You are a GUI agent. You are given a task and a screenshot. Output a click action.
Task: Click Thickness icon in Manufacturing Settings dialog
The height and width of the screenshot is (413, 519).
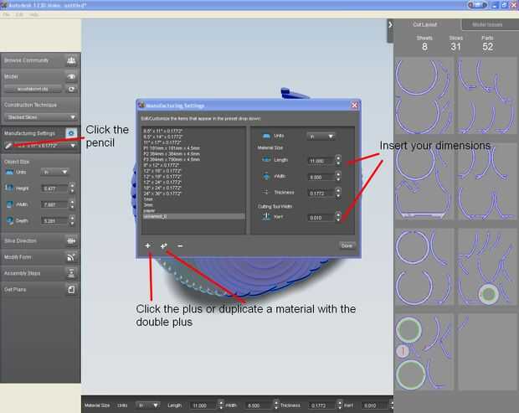coord(266,192)
